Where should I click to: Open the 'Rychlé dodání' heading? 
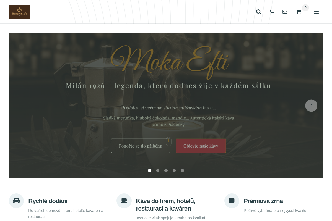click(48, 201)
